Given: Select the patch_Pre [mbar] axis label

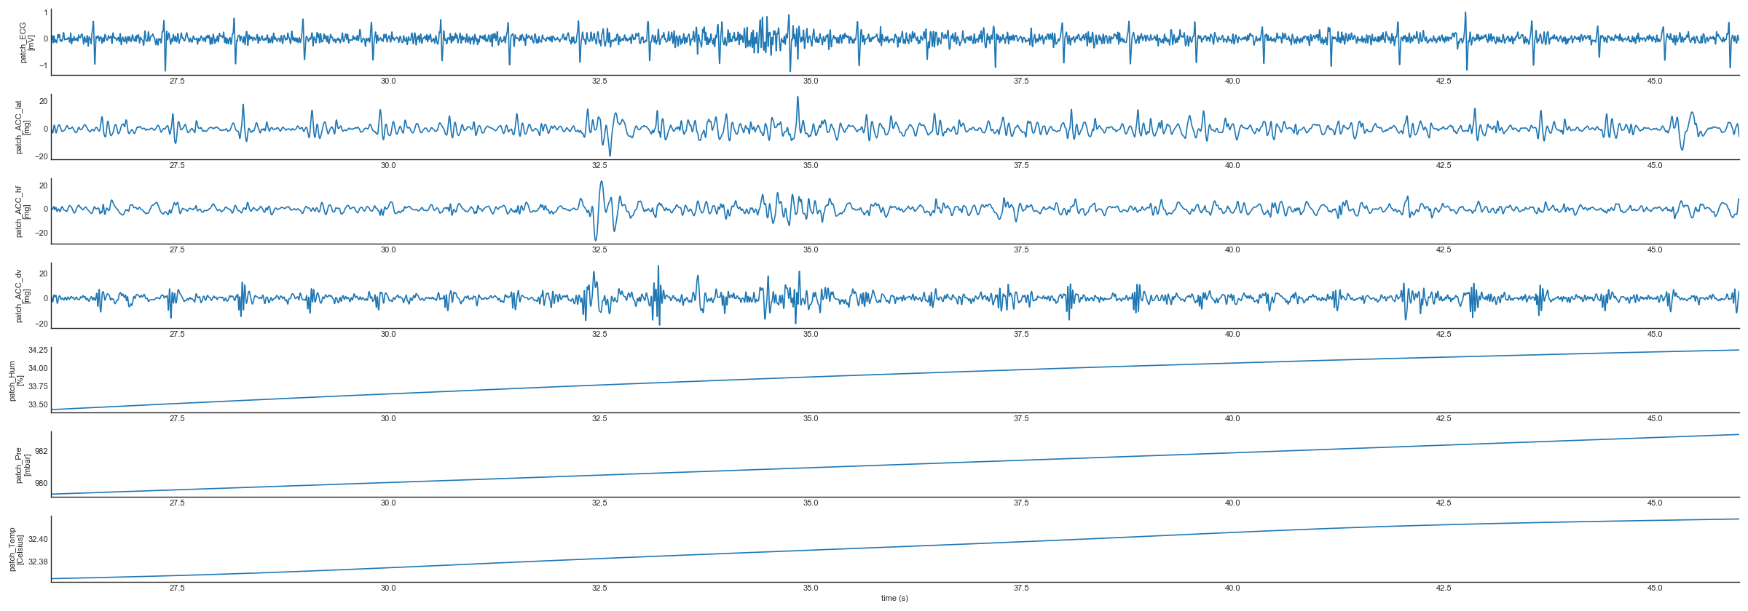Looking at the screenshot, I should pos(23,465).
